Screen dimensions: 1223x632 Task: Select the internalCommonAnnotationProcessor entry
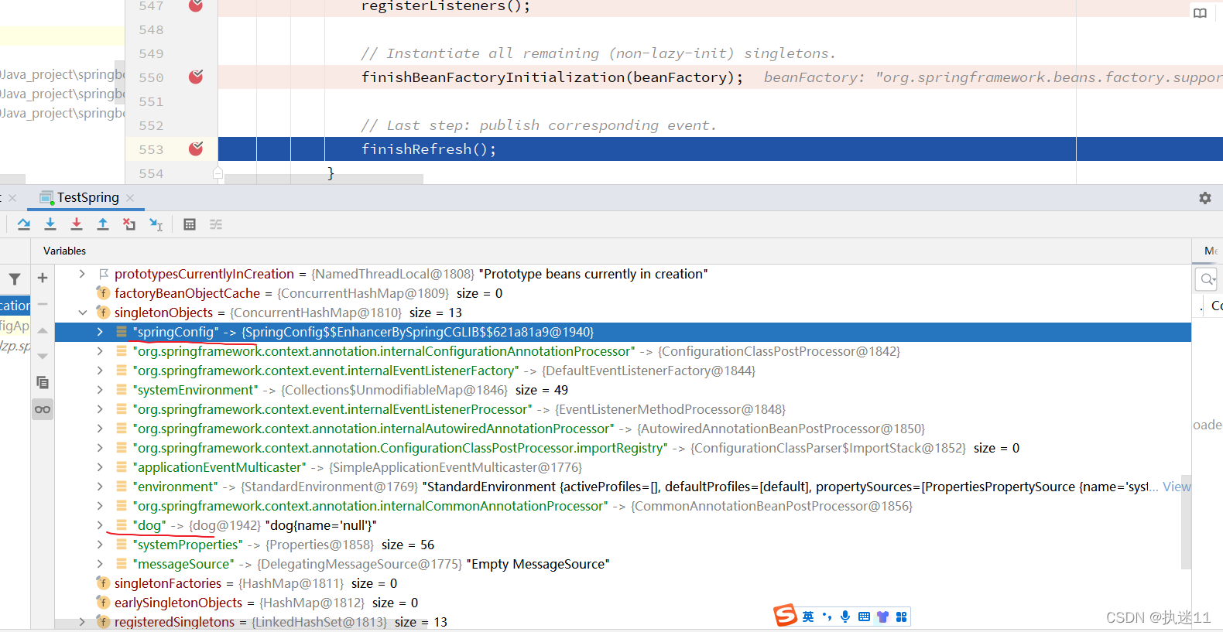623,506
